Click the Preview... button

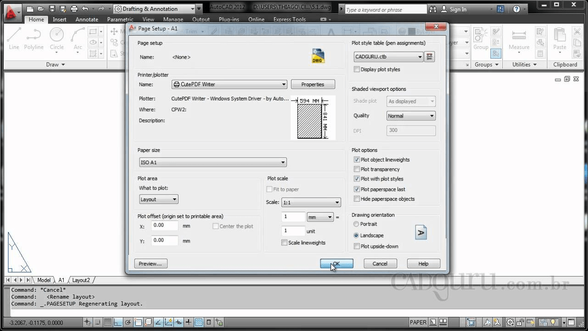[150, 264]
